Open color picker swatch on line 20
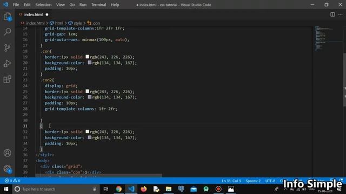346x194 pixels. point(90,63)
